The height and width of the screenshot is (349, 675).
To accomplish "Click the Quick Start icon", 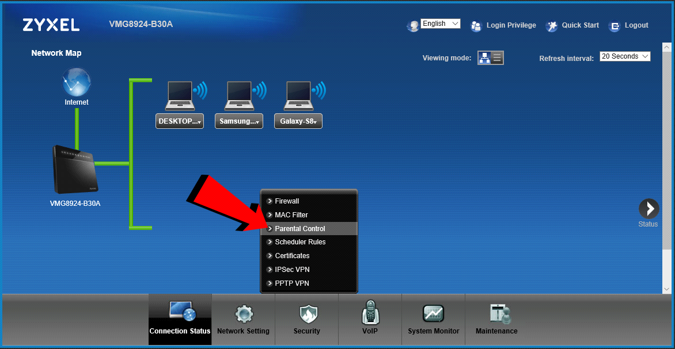I will 551,26.
